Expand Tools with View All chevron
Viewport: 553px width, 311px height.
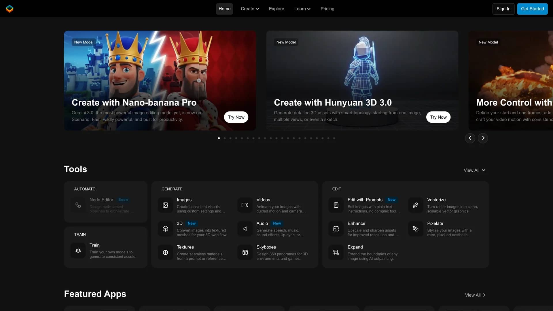pos(474,170)
